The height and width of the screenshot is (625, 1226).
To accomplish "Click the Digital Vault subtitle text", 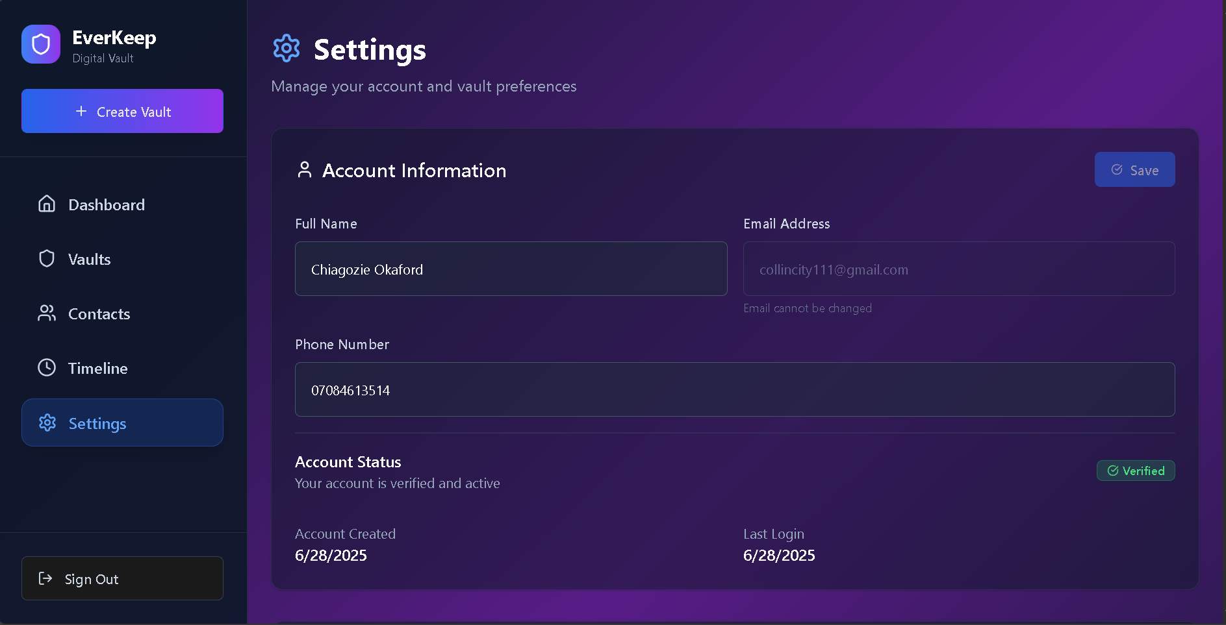I will (x=103, y=58).
